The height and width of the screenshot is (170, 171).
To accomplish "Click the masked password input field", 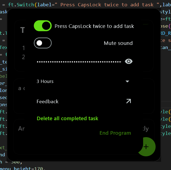I will click(x=79, y=62).
